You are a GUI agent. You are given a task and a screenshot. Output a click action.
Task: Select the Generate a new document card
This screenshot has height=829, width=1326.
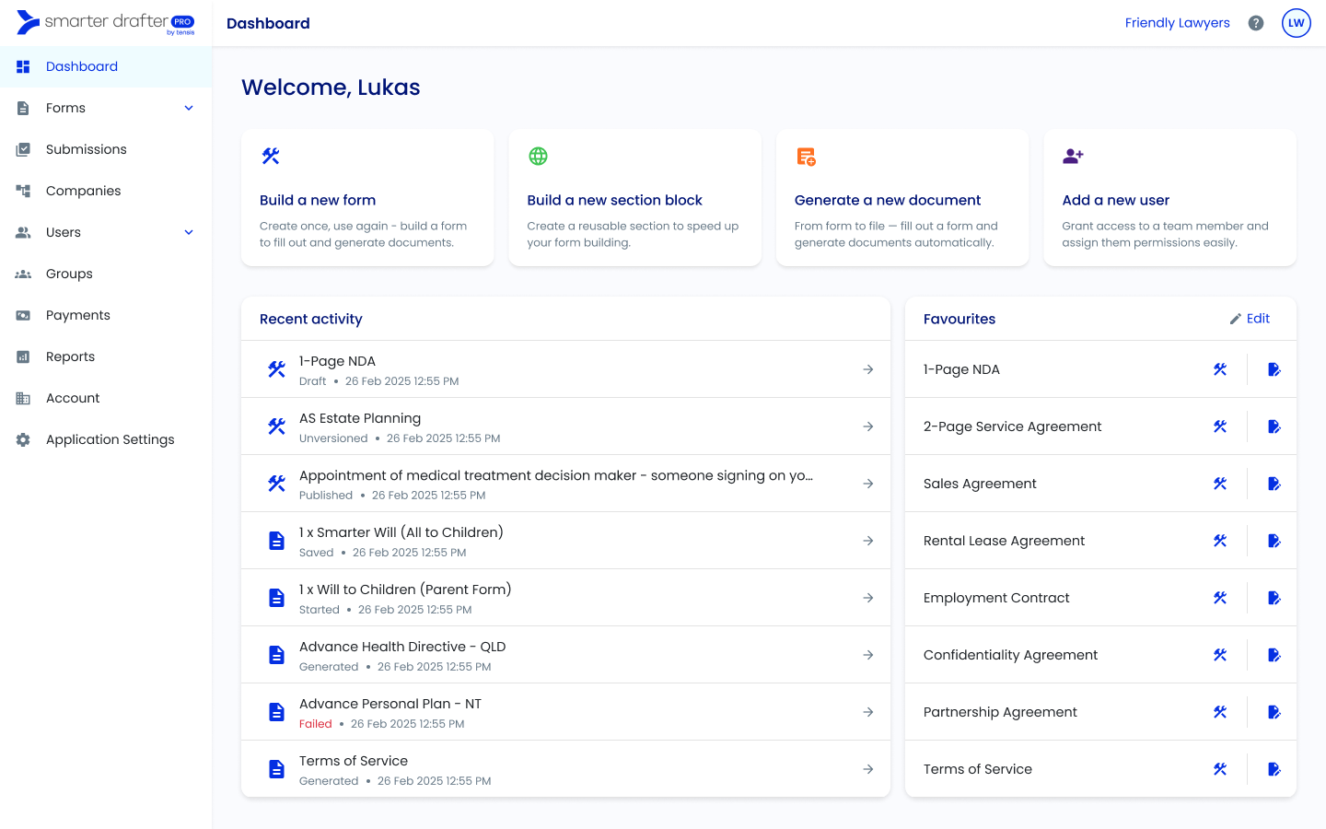click(901, 198)
